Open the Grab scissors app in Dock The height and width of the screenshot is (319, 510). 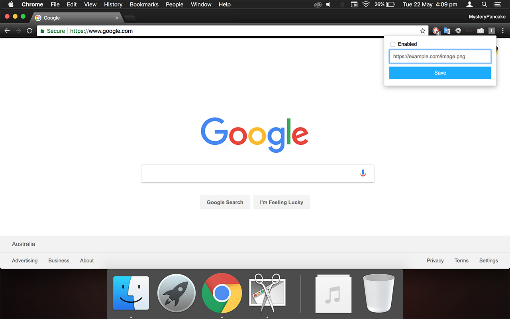pyautogui.click(x=267, y=293)
